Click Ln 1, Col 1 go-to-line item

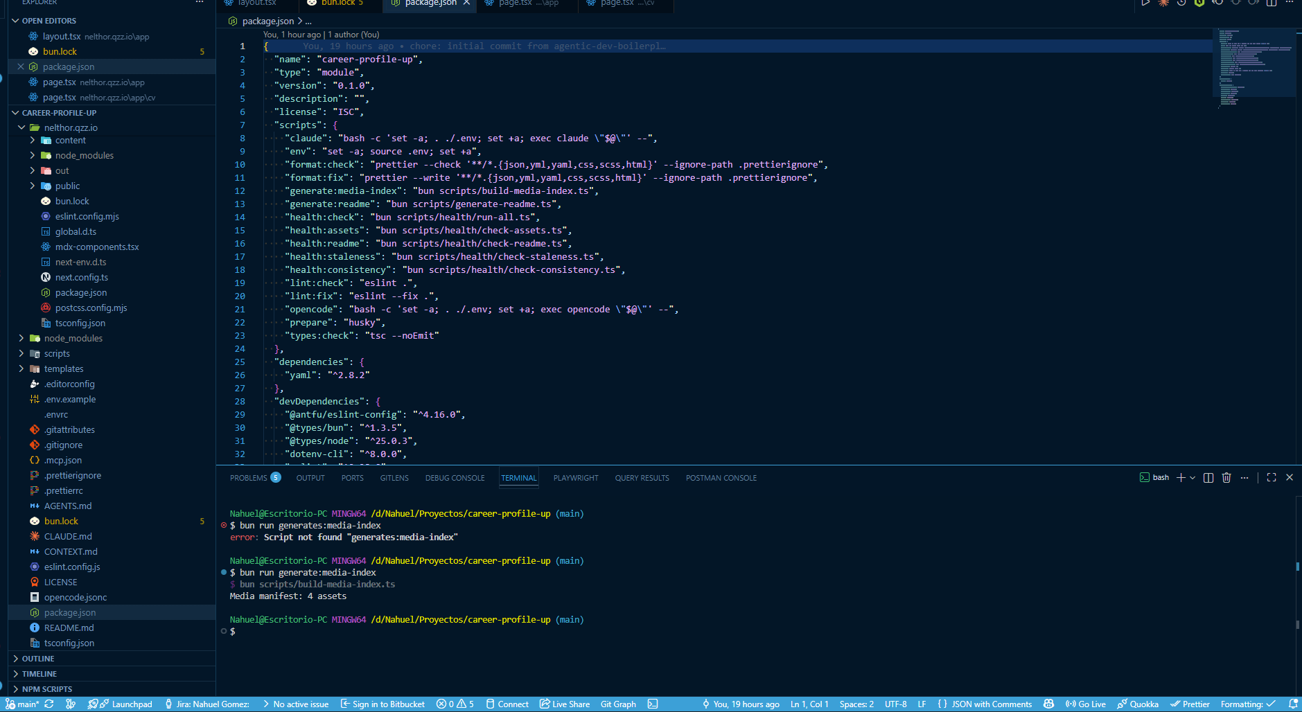[x=809, y=704]
